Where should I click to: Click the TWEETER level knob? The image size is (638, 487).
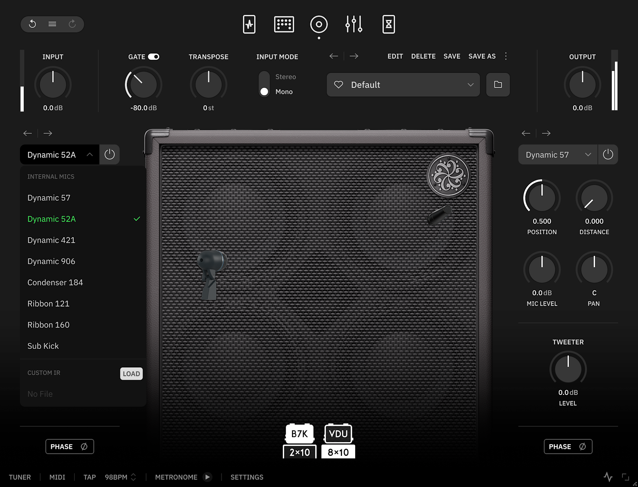(x=568, y=369)
